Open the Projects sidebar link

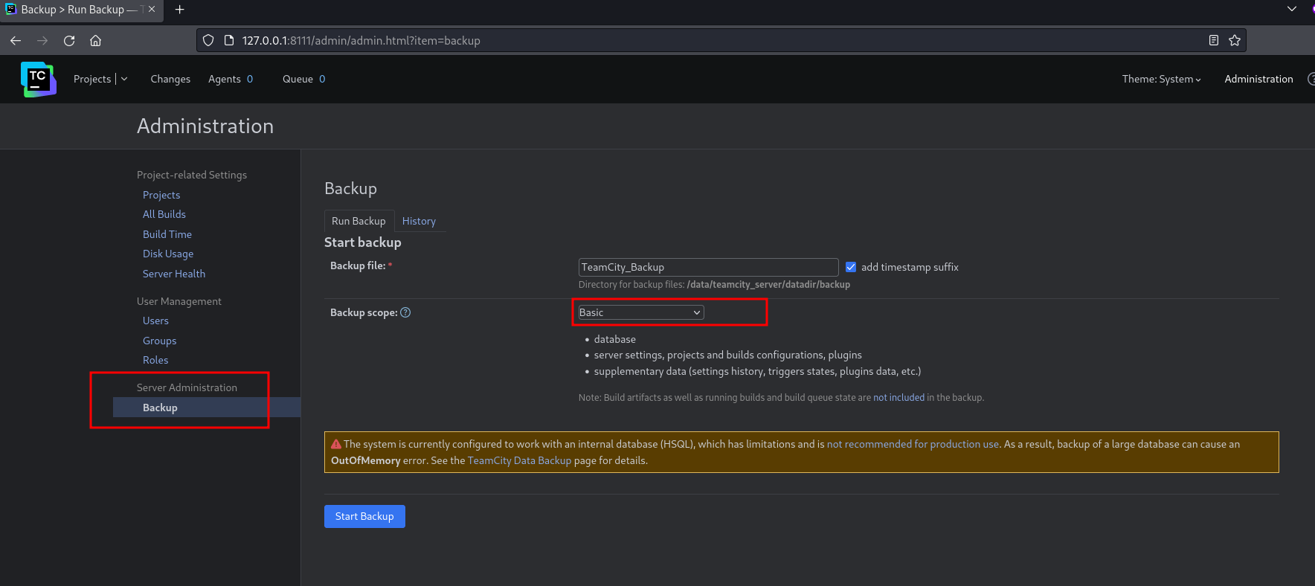[161, 195]
